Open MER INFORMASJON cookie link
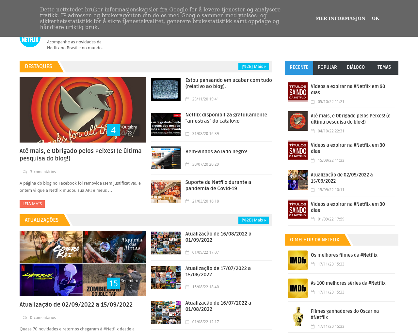This screenshot has height=334, width=418. 340,18
